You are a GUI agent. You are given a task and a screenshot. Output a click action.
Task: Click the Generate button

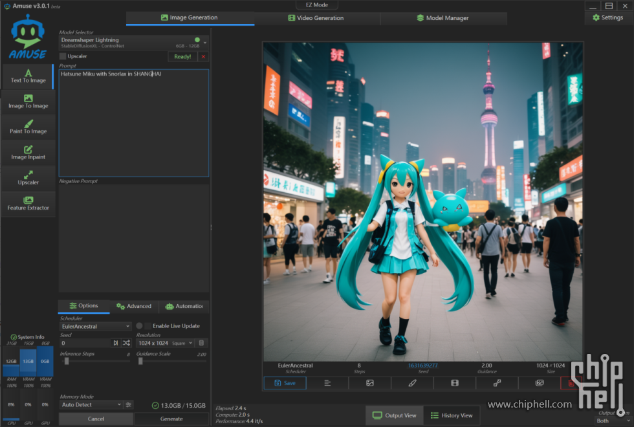tap(171, 419)
